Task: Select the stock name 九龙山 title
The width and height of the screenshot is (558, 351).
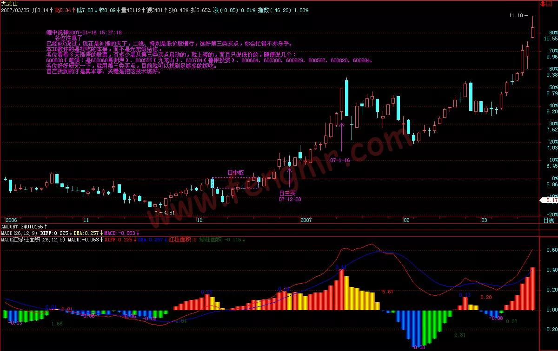Action: point(10,3)
